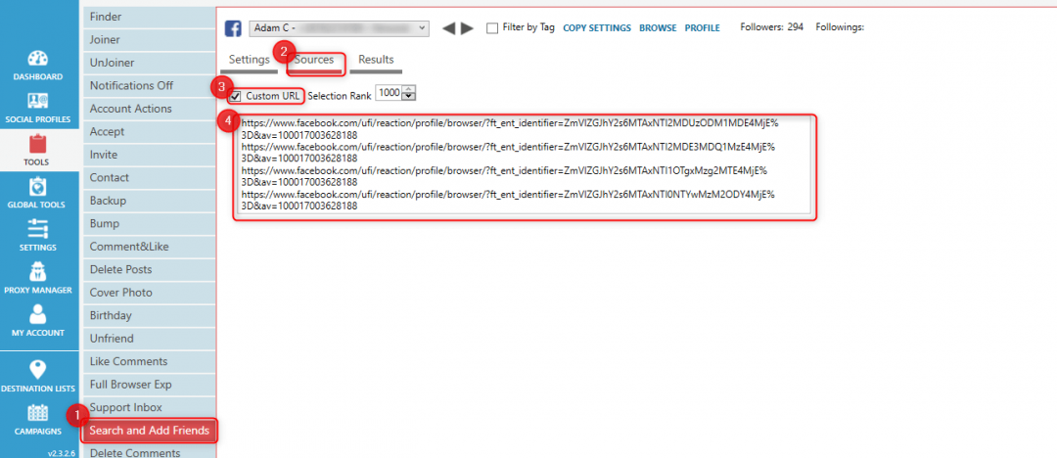
Task: Select the Tools clipboard icon
Action: coord(38,145)
